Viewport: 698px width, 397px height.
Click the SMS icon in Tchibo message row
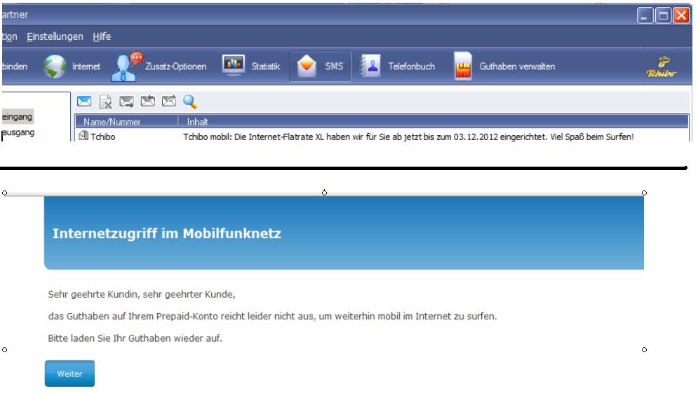tap(83, 136)
